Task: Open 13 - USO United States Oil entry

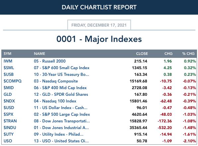Action: coord(61,141)
